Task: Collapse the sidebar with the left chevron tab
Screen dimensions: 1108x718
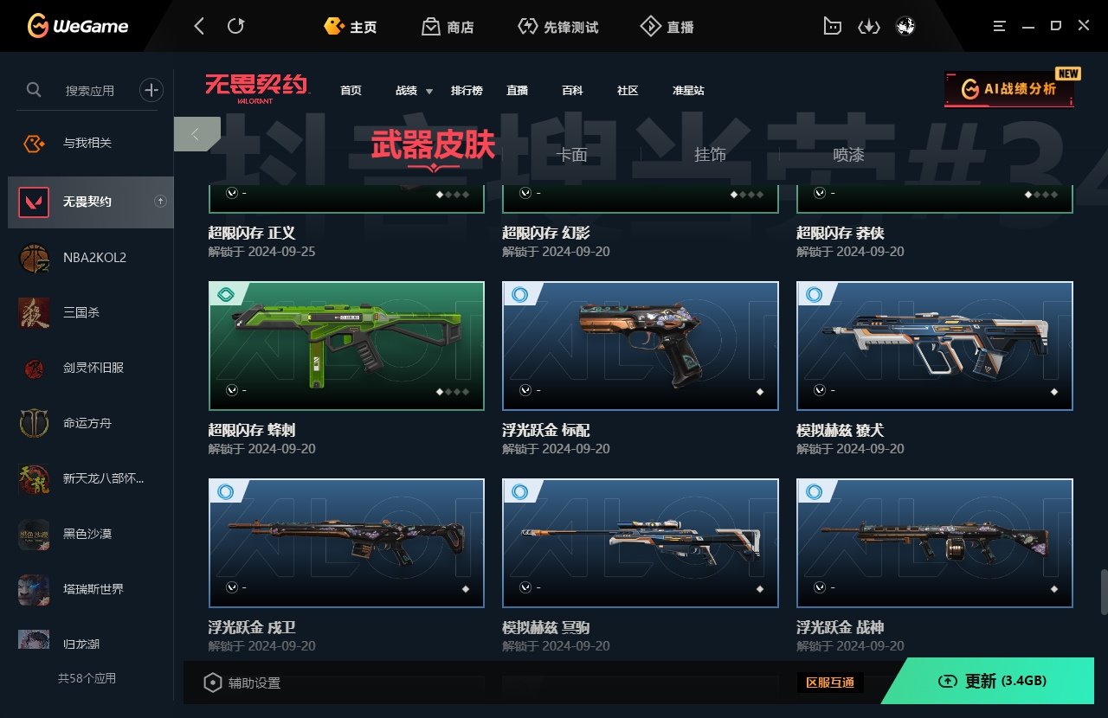Action: [196, 134]
